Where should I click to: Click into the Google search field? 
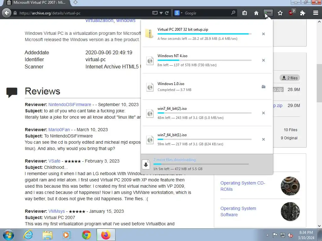(206, 13)
